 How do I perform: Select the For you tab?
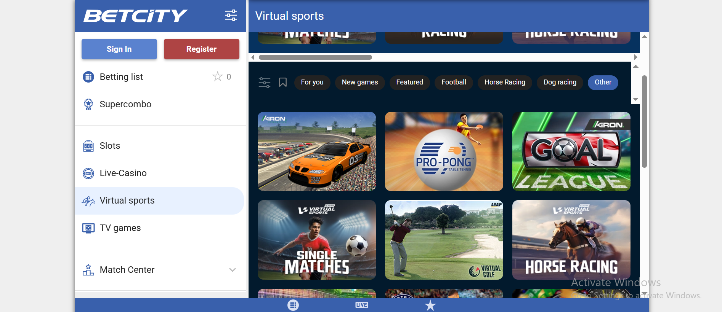pyautogui.click(x=312, y=83)
